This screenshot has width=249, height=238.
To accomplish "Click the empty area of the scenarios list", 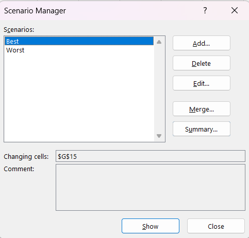I will (x=79, y=98).
